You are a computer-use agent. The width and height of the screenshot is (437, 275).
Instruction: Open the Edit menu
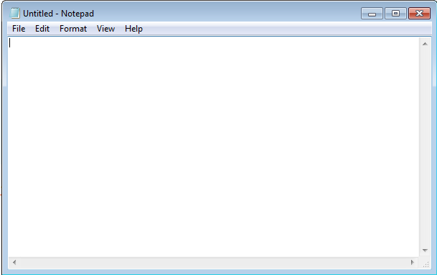pos(42,29)
